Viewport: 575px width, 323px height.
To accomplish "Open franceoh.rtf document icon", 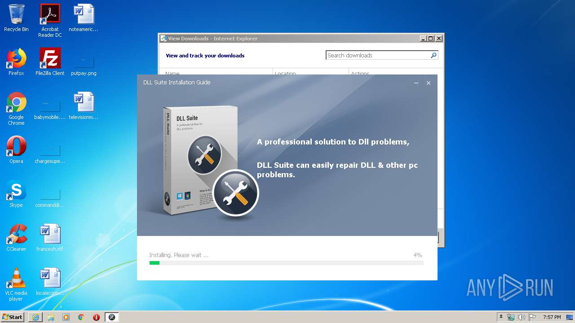I will [x=50, y=238].
